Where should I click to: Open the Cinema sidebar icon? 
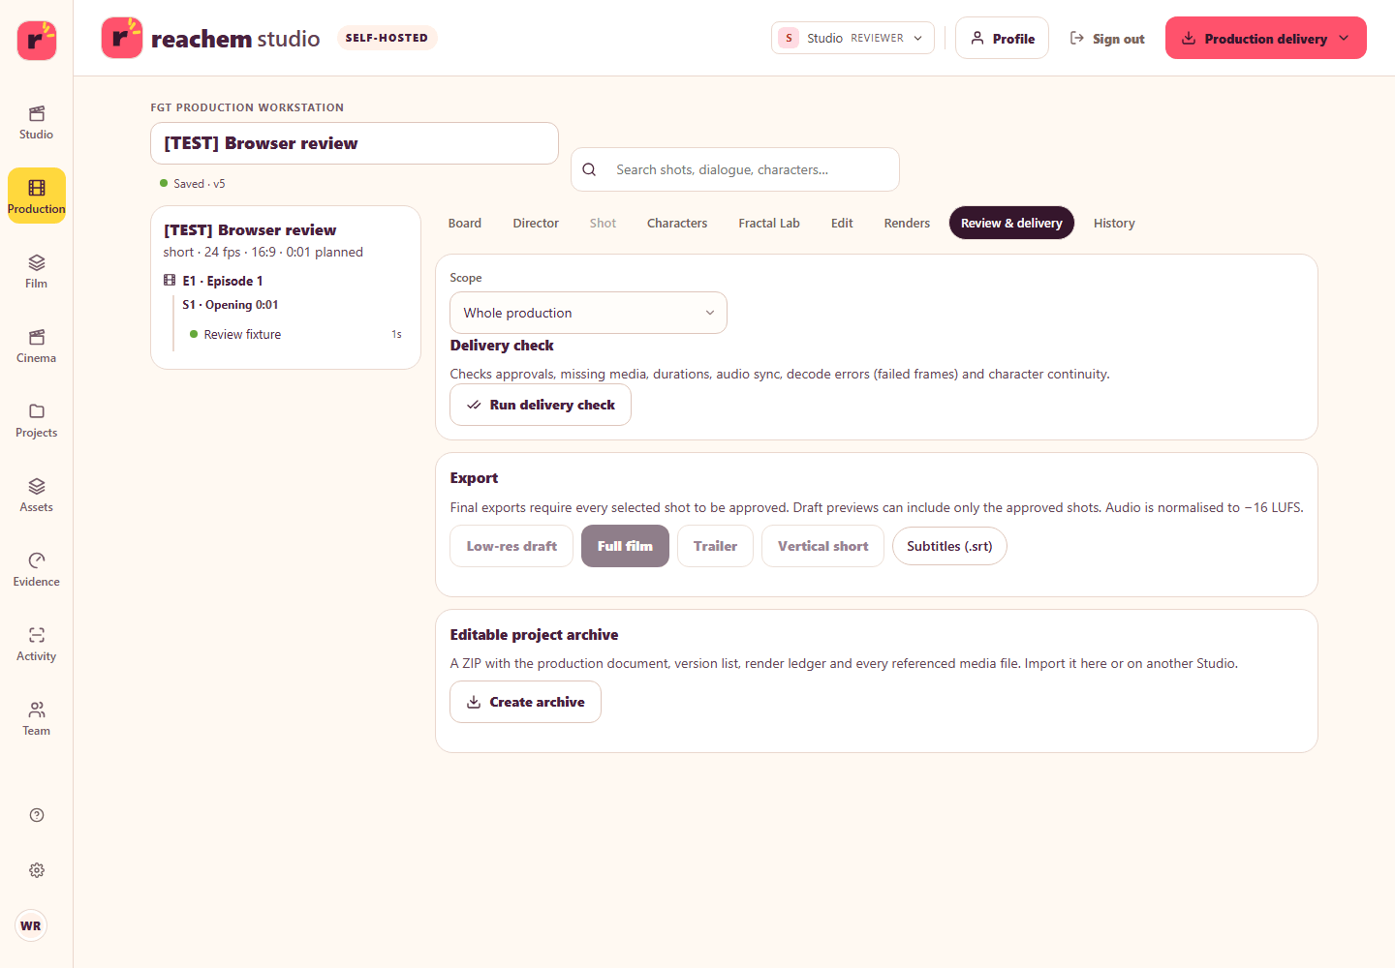(x=36, y=346)
